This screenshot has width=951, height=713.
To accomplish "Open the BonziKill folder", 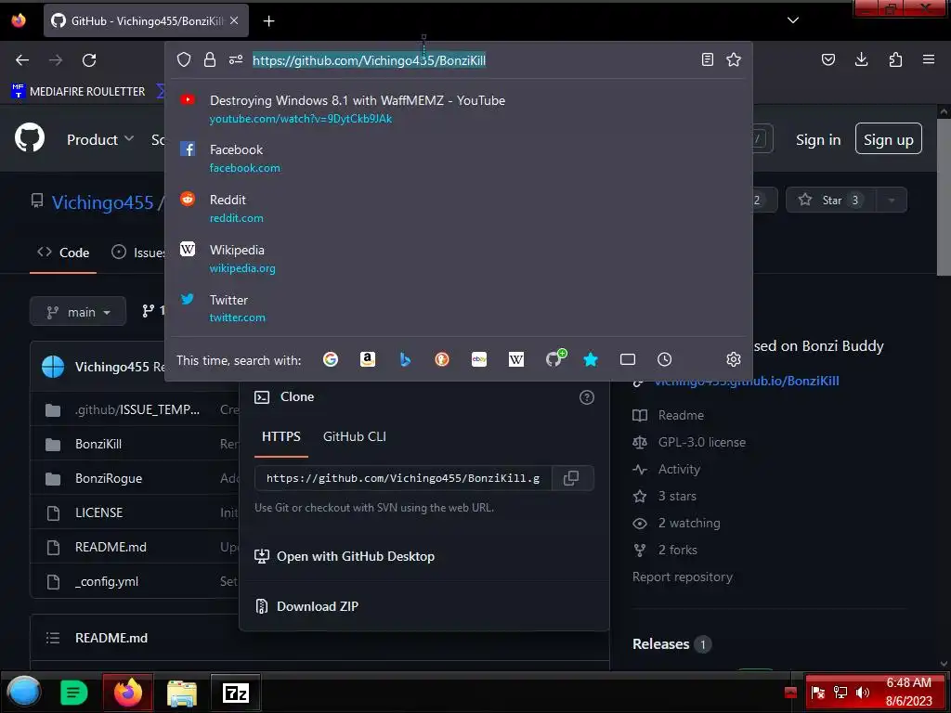I will pos(98,445).
